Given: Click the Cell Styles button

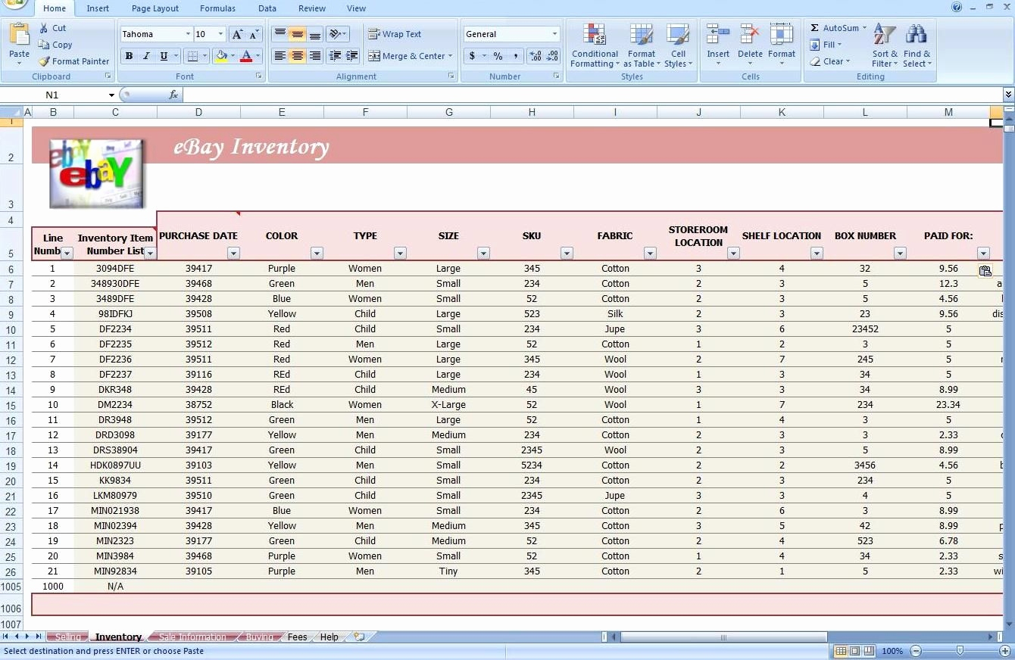Looking at the screenshot, I should 679,45.
